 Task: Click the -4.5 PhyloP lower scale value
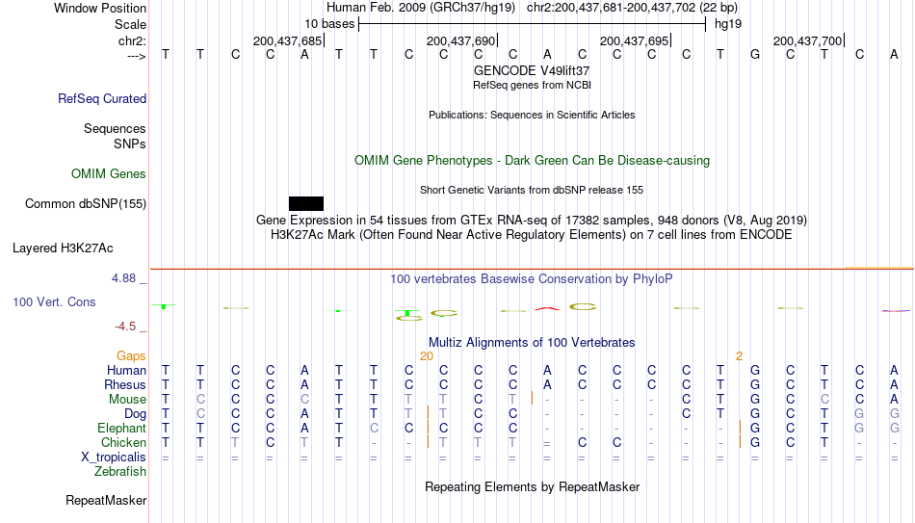click(125, 327)
